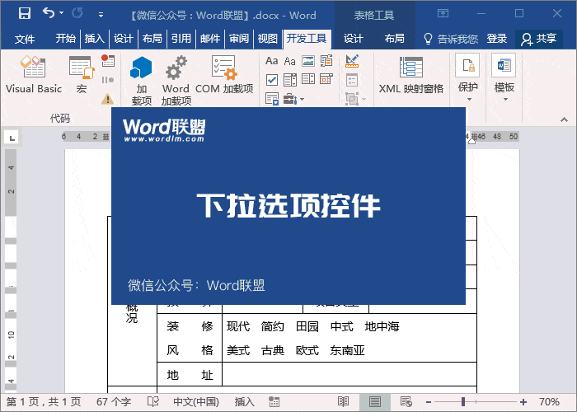Image resolution: width=577 pixels, height=412 pixels.
Task: Switch to the 视图 tab
Action: coord(268,39)
